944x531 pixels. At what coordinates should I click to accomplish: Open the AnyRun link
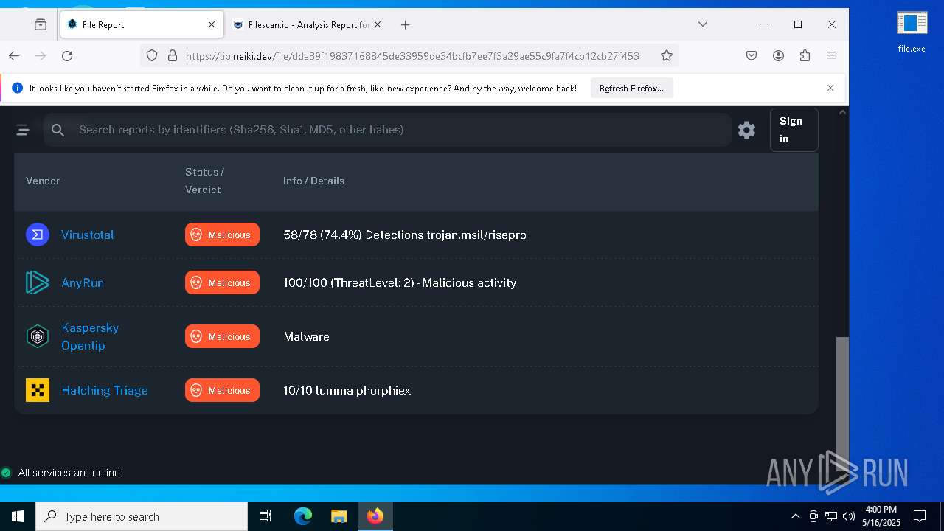coord(83,282)
